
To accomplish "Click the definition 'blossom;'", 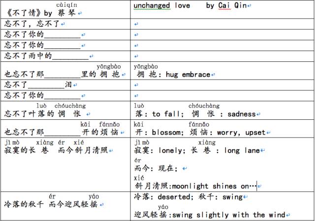I will click(167, 133).
